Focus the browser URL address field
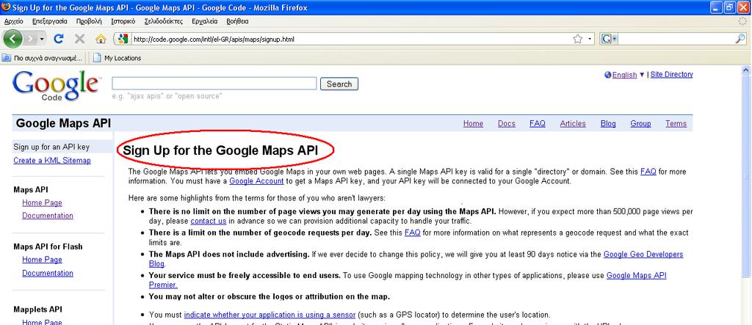The image size is (752, 325). (350, 40)
